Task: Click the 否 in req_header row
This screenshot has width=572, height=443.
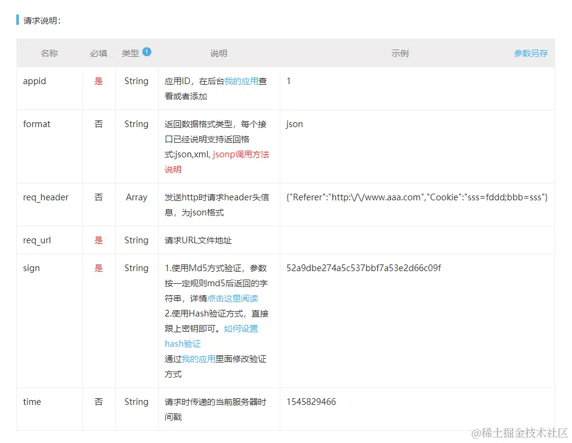Action: 99,197
